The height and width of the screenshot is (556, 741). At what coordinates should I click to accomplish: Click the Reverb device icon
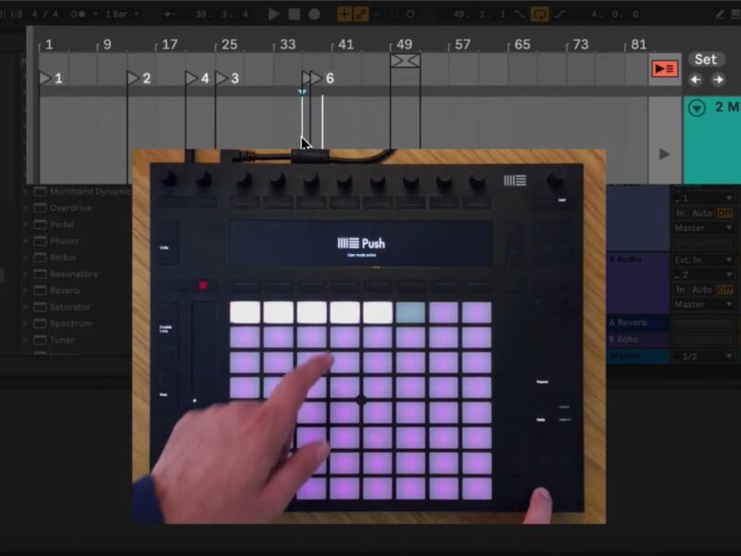click(40, 291)
